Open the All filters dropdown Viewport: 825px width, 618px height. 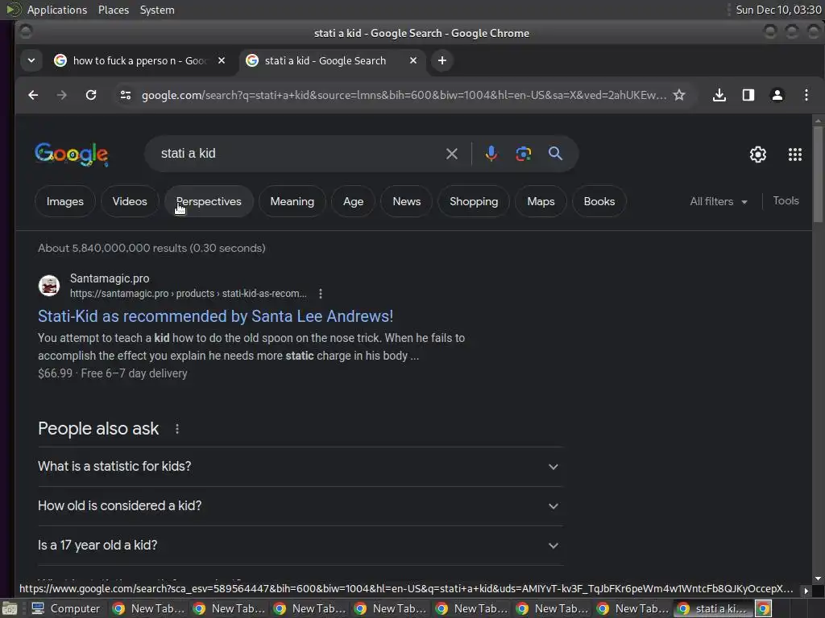718,201
